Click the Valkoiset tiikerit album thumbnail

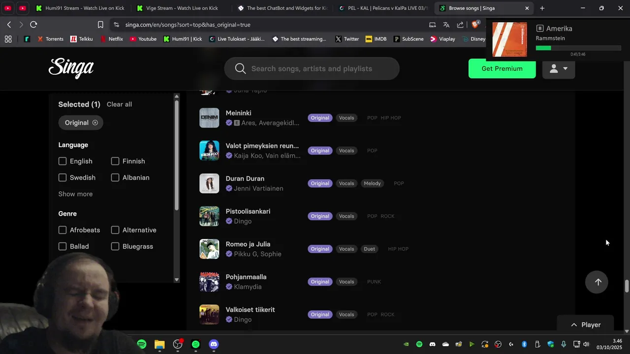(209, 315)
